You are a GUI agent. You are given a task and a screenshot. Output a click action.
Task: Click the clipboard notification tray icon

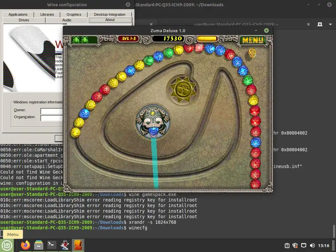pos(287,245)
